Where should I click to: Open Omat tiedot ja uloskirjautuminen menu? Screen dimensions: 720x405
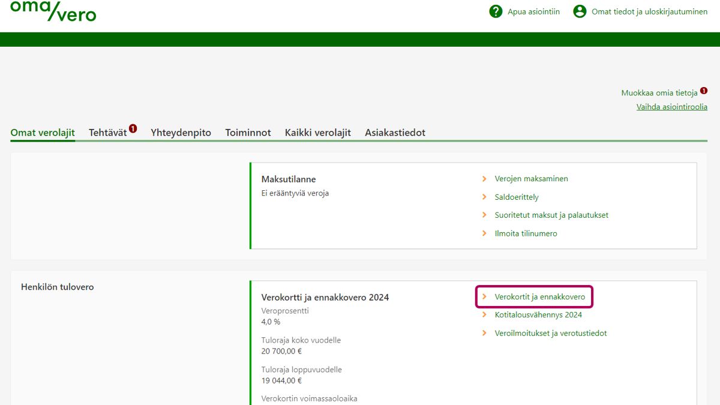[649, 11]
